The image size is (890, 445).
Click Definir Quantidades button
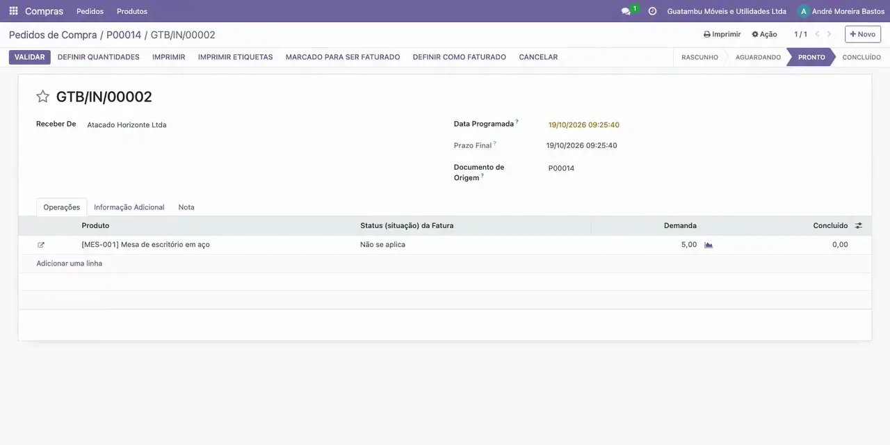(x=99, y=57)
